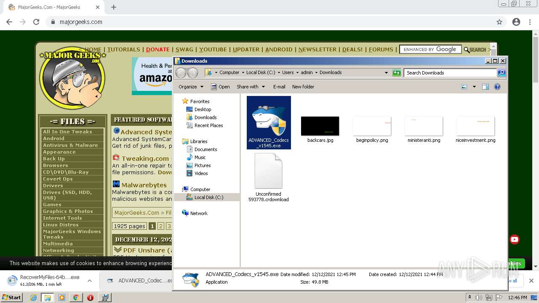This screenshot has height=303, width=539.
Task: Select Libraries in navigation pane
Action: [199, 141]
